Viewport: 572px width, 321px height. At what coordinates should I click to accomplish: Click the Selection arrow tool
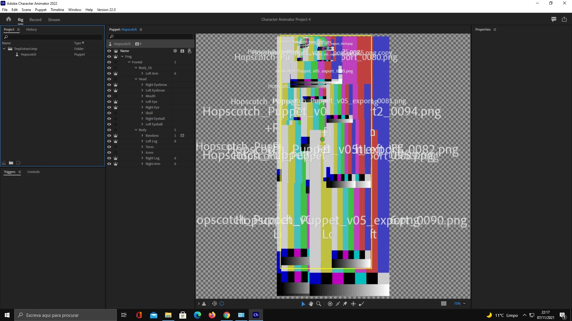(303, 304)
